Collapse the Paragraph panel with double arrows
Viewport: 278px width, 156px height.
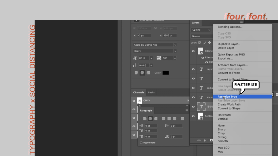pyautogui.click(x=187, y=106)
